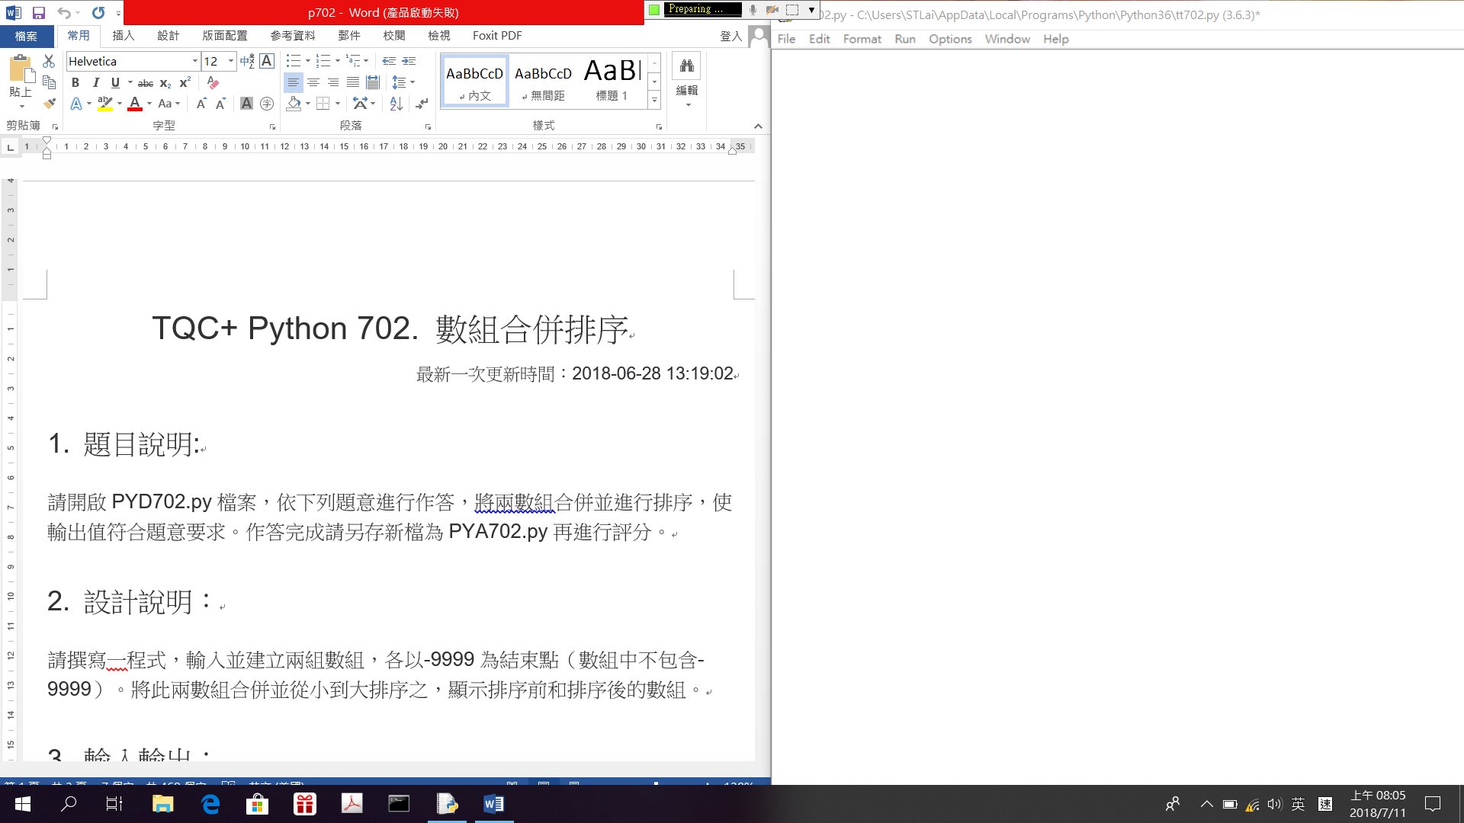1464x823 pixels.
Task: Toggle Character Shading button
Action: point(246,104)
